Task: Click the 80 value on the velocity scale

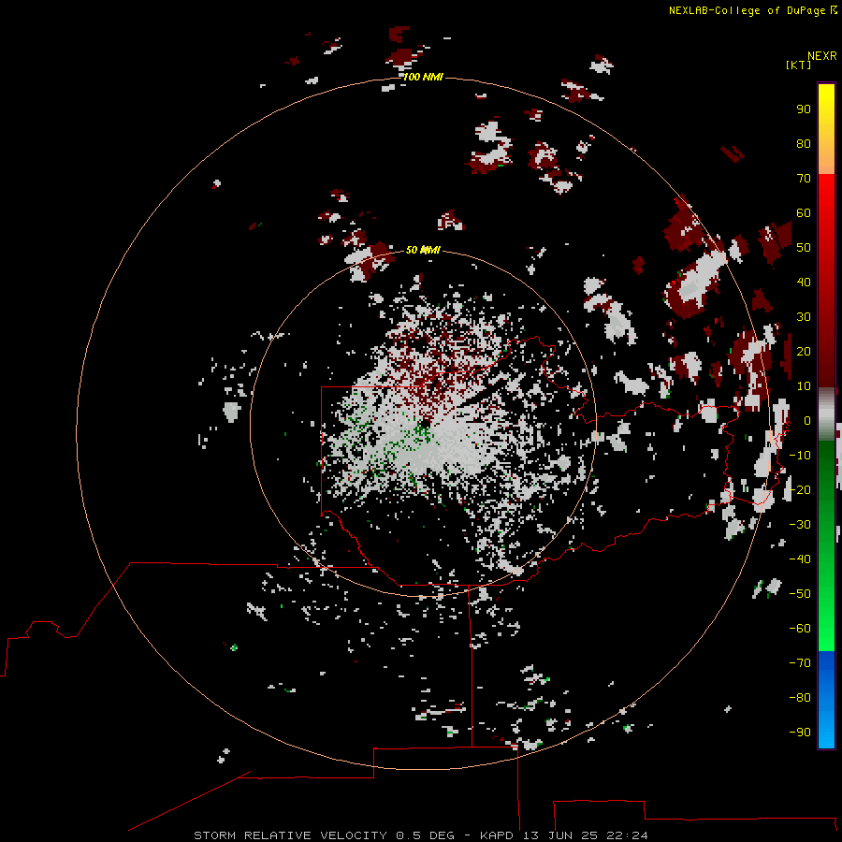Action: 804,143
